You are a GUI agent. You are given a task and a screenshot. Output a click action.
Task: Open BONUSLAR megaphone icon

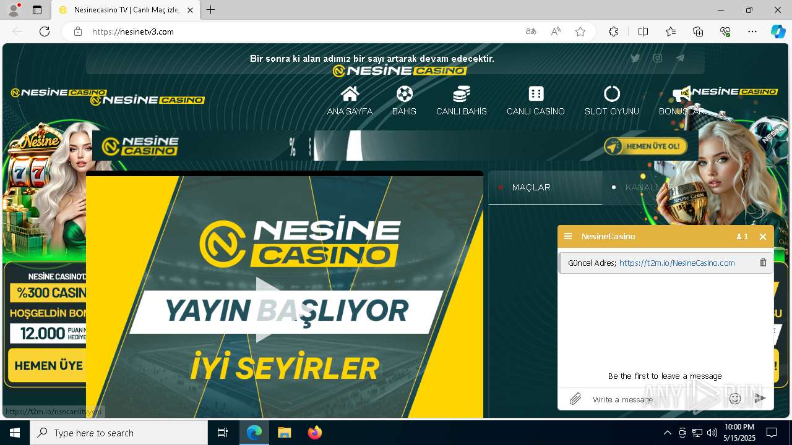coord(681,94)
